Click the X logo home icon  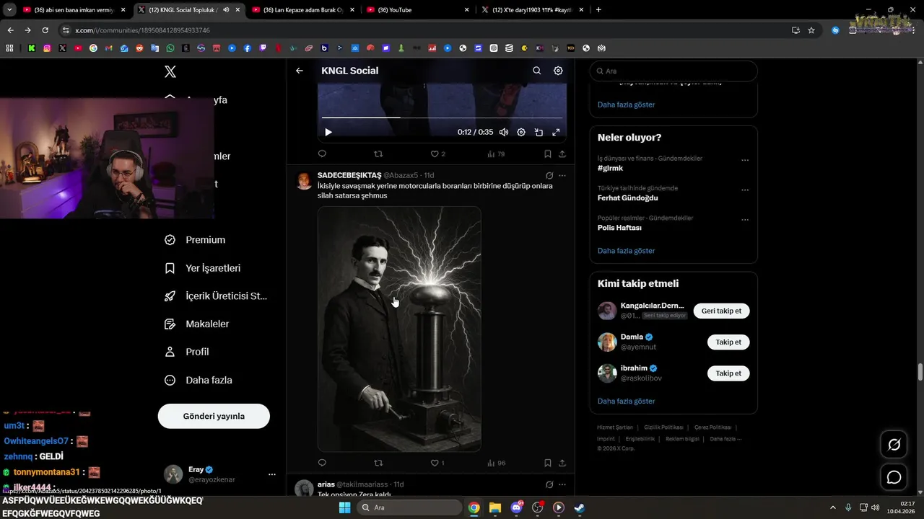[x=170, y=71]
